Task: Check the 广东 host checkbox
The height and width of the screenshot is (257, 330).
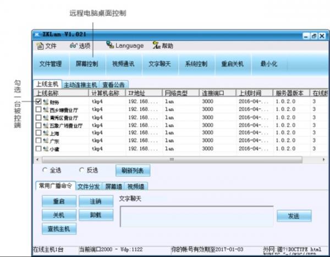Action: [x=38, y=141]
